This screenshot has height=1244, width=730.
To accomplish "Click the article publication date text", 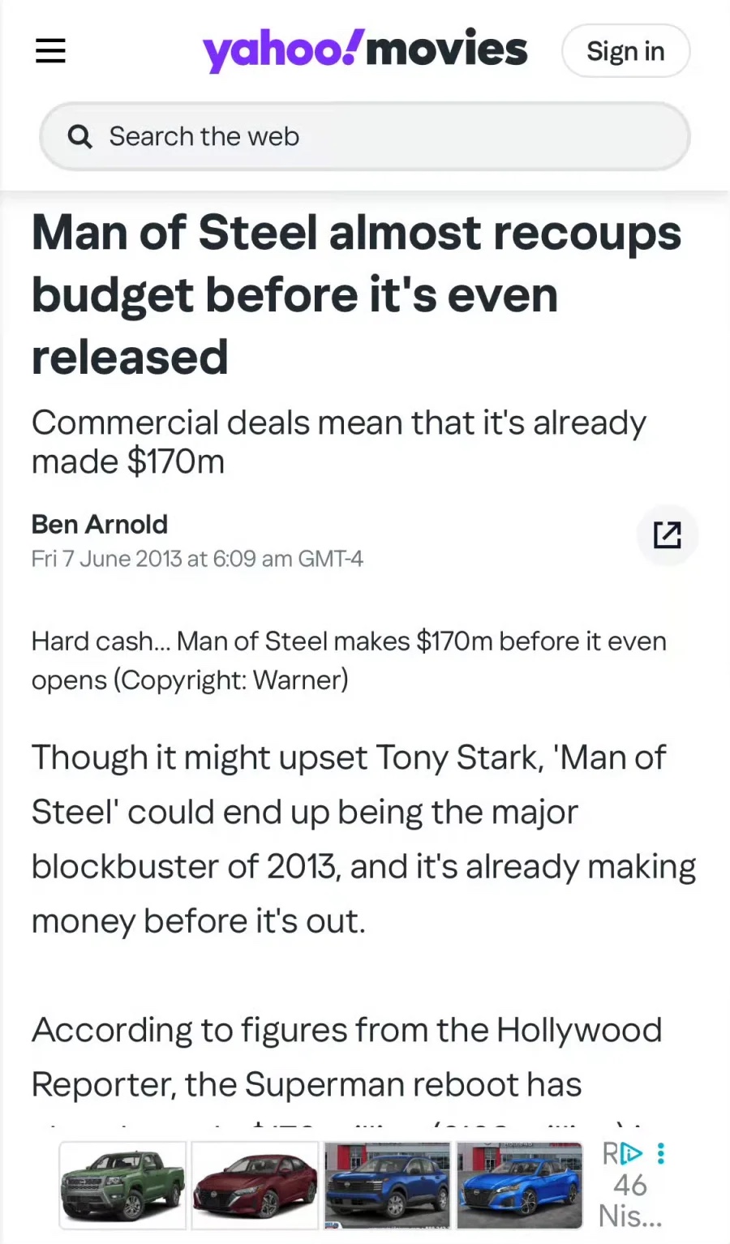I will coord(197,559).
